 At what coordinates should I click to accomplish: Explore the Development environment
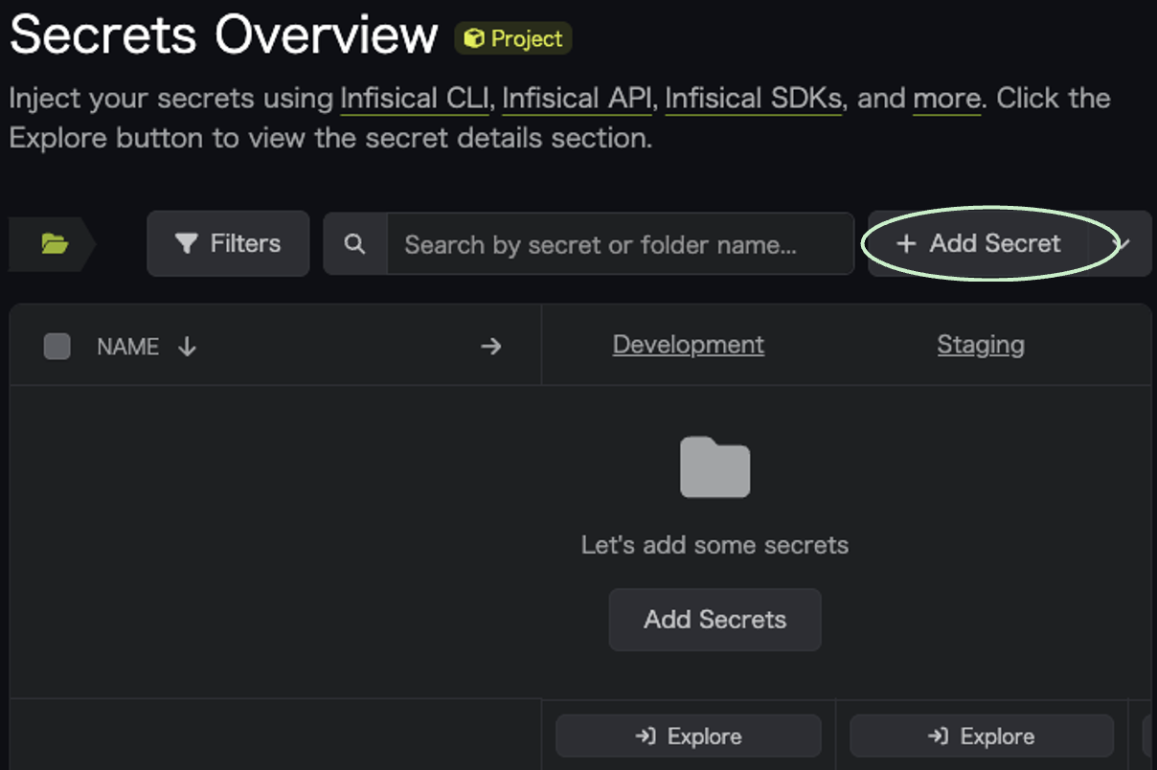[689, 736]
